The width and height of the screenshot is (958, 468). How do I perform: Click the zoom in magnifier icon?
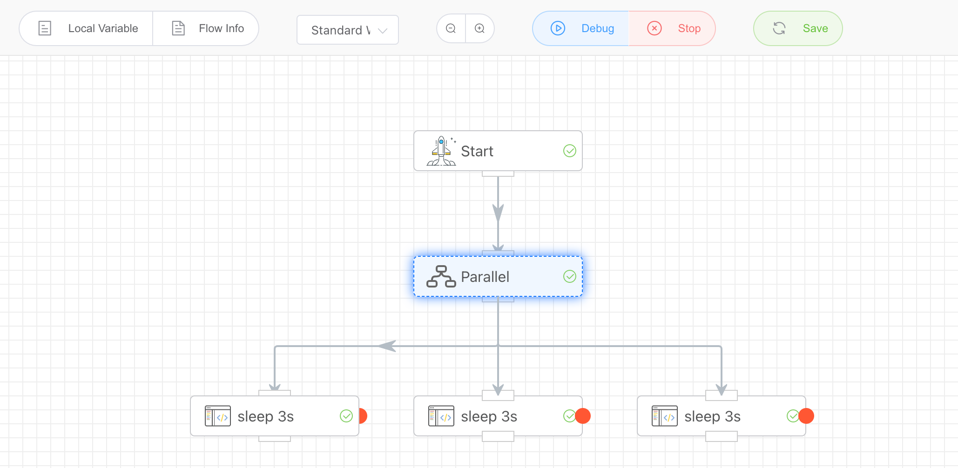(479, 29)
